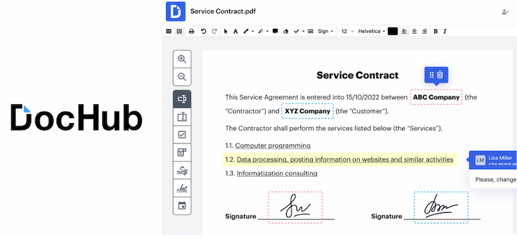Select the comment tool in toolbar
Image resolution: width=517 pixels, height=236 pixels.
point(275,31)
